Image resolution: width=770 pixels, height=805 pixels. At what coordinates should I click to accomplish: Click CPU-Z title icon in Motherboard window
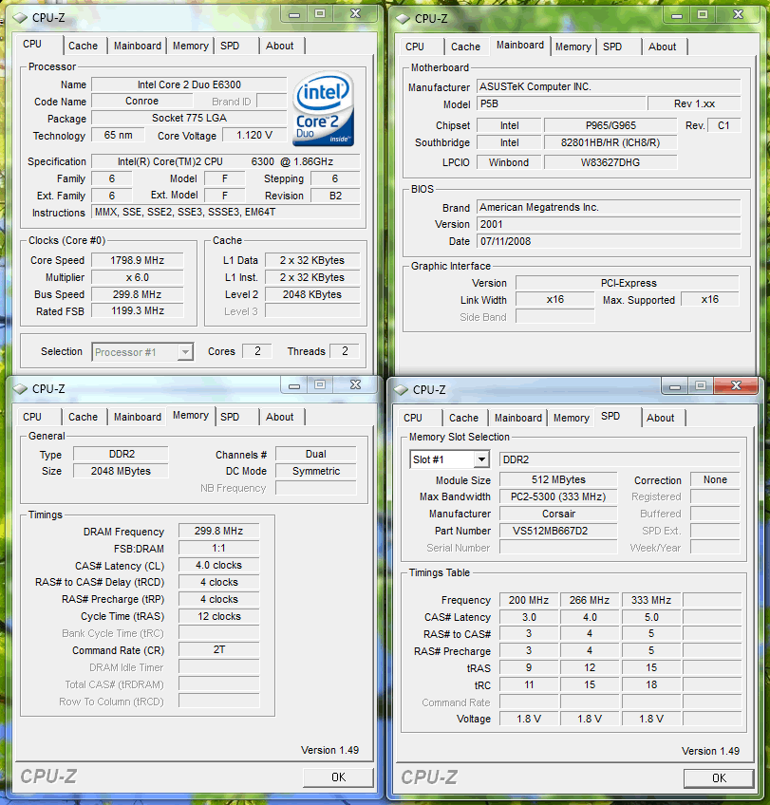(403, 18)
